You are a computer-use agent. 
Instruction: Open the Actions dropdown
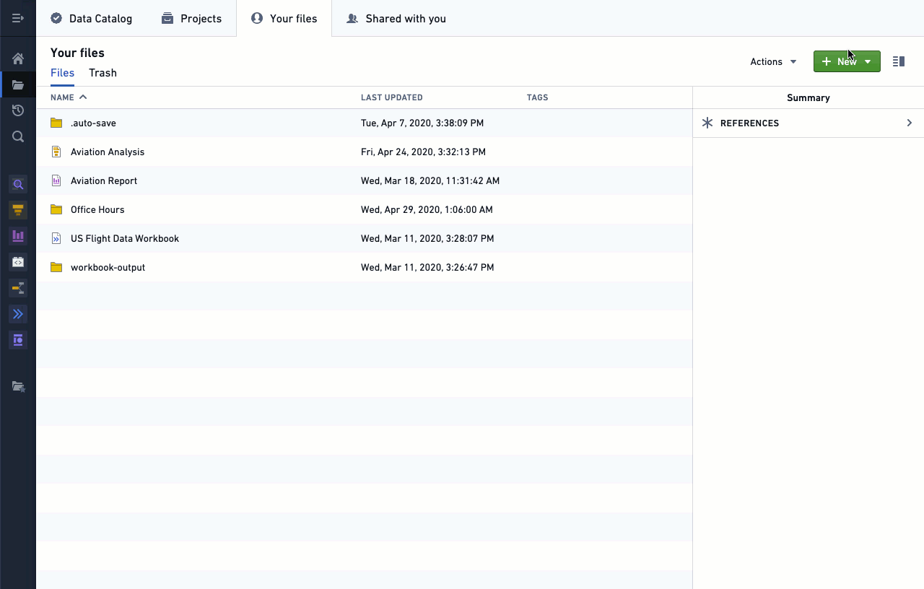click(x=773, y=61)
